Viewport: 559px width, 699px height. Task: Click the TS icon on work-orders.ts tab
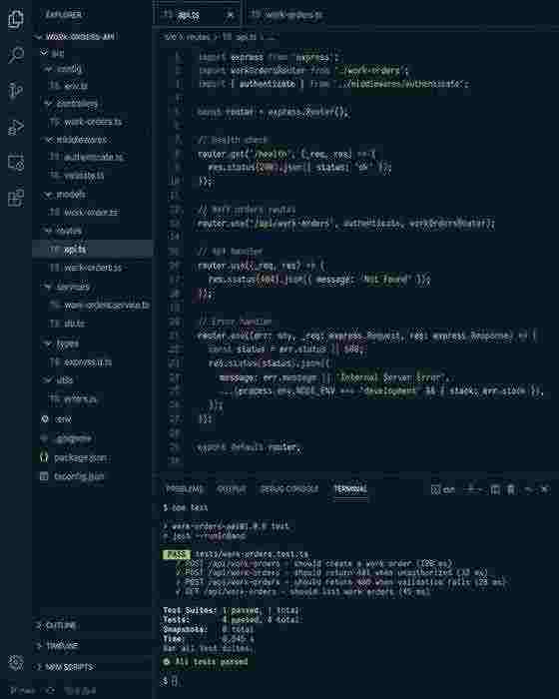click(256, 15)
